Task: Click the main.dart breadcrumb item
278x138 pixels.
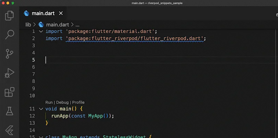Action: (x=58, y=25)
